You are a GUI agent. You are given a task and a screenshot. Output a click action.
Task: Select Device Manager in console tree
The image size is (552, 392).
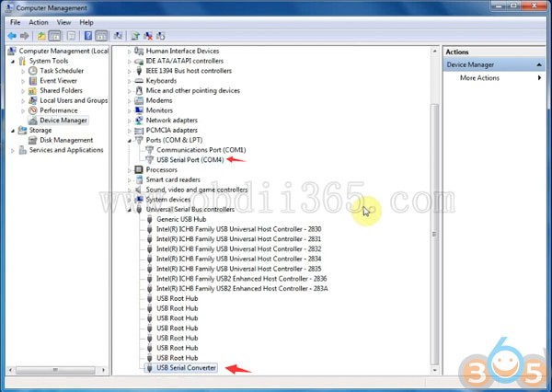[63, 121]
